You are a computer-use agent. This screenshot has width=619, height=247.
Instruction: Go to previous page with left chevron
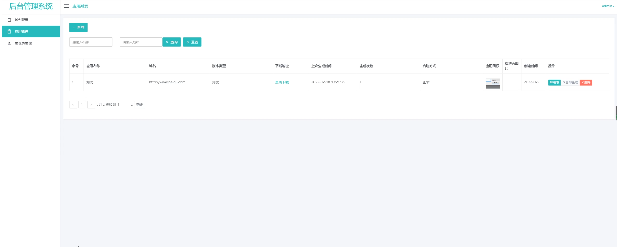pos(73,105)
